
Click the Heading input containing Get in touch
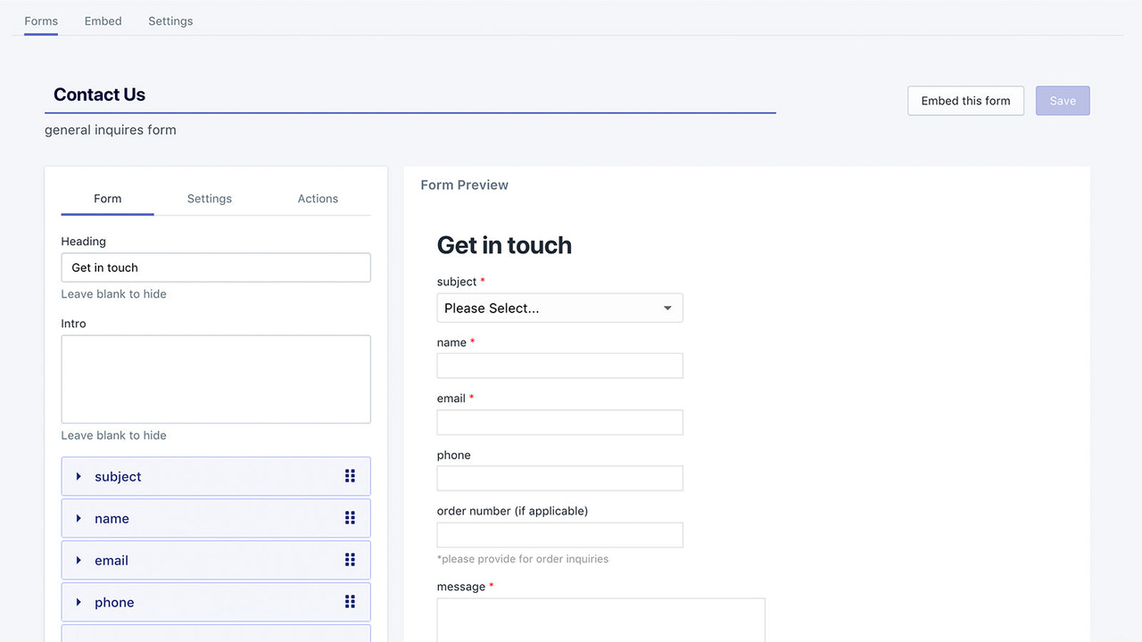pyautogui.click(x=215, y=267)
